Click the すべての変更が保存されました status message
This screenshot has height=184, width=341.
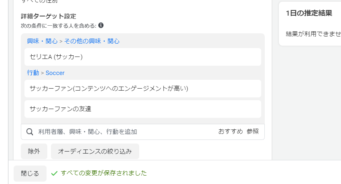(x=104, y=173)
